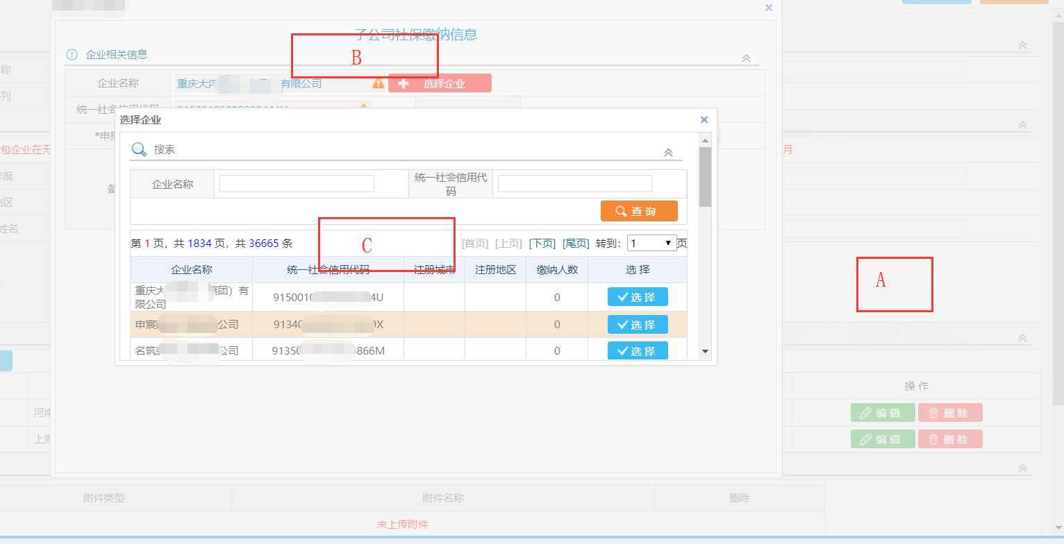Click the orange 查询 search button
Screen dimensions: 1064x544
pos(639,211)
